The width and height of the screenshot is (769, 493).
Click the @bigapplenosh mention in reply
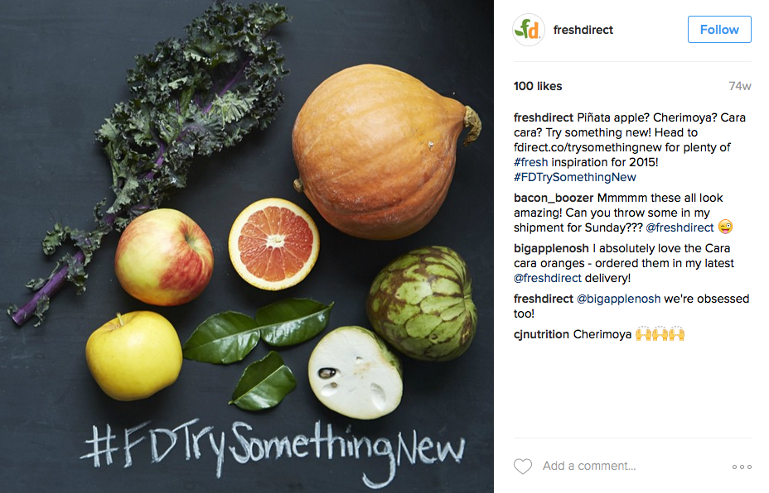[x=618, y=299]
